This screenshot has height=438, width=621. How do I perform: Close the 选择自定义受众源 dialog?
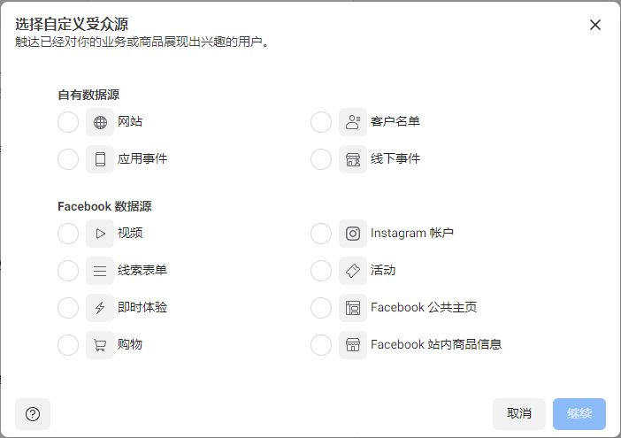[595, 25]
